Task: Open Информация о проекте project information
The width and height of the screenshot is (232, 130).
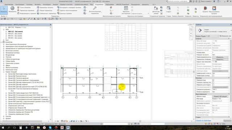Action: tap(26, 13)
